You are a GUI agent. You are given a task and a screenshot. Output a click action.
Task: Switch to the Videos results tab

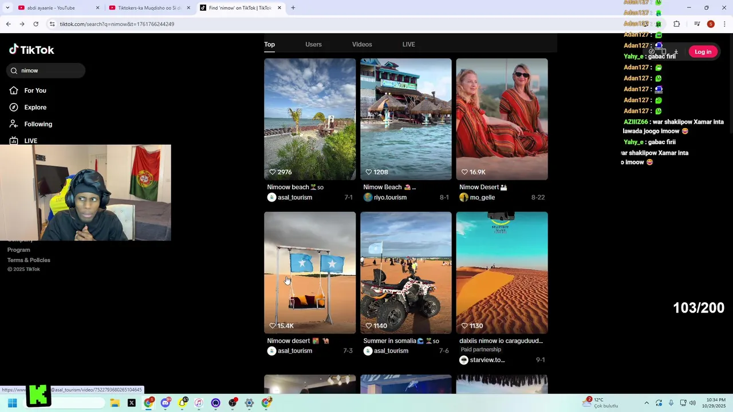(362, 44)
